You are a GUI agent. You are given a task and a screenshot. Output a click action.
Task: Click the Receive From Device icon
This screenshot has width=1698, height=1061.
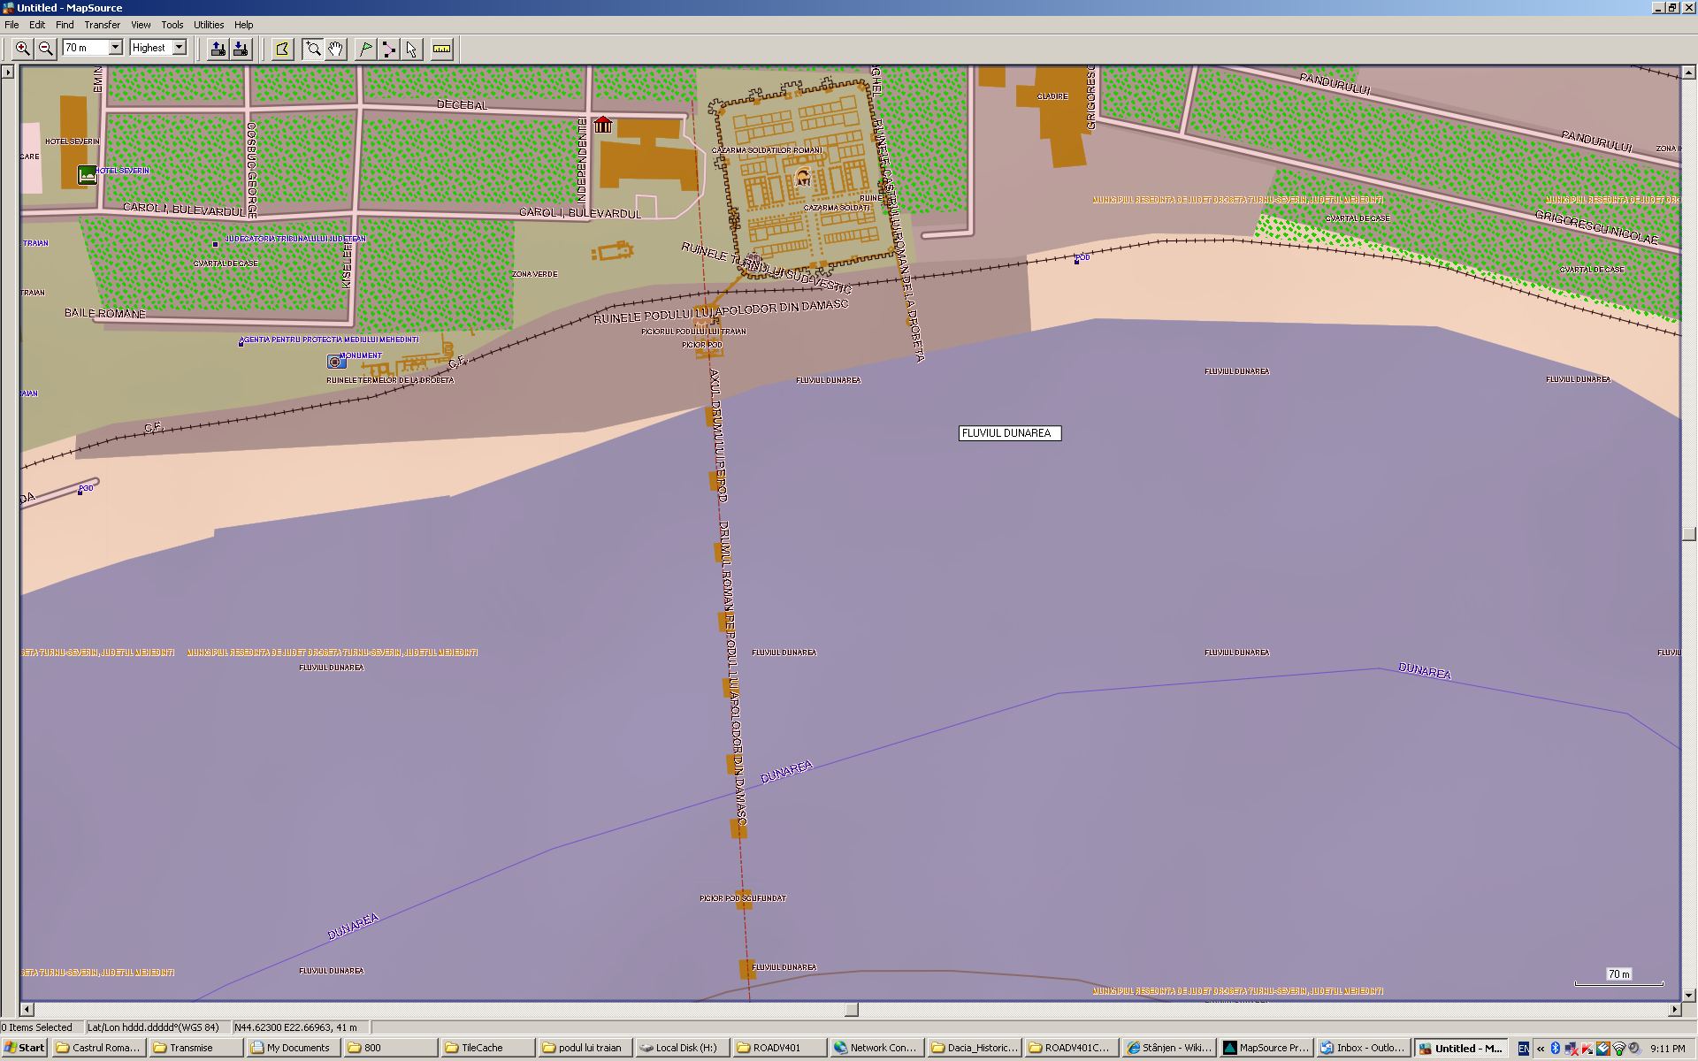241,49
